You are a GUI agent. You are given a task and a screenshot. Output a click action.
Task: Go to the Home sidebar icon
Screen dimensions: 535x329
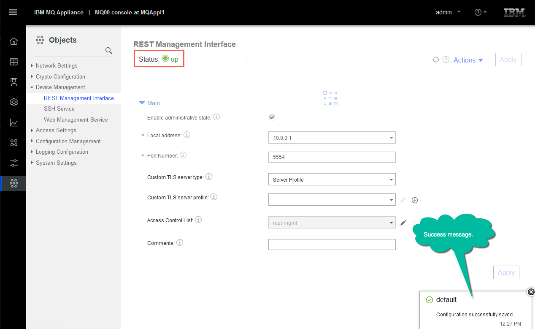pyautogui.click(x=14, y=41)
